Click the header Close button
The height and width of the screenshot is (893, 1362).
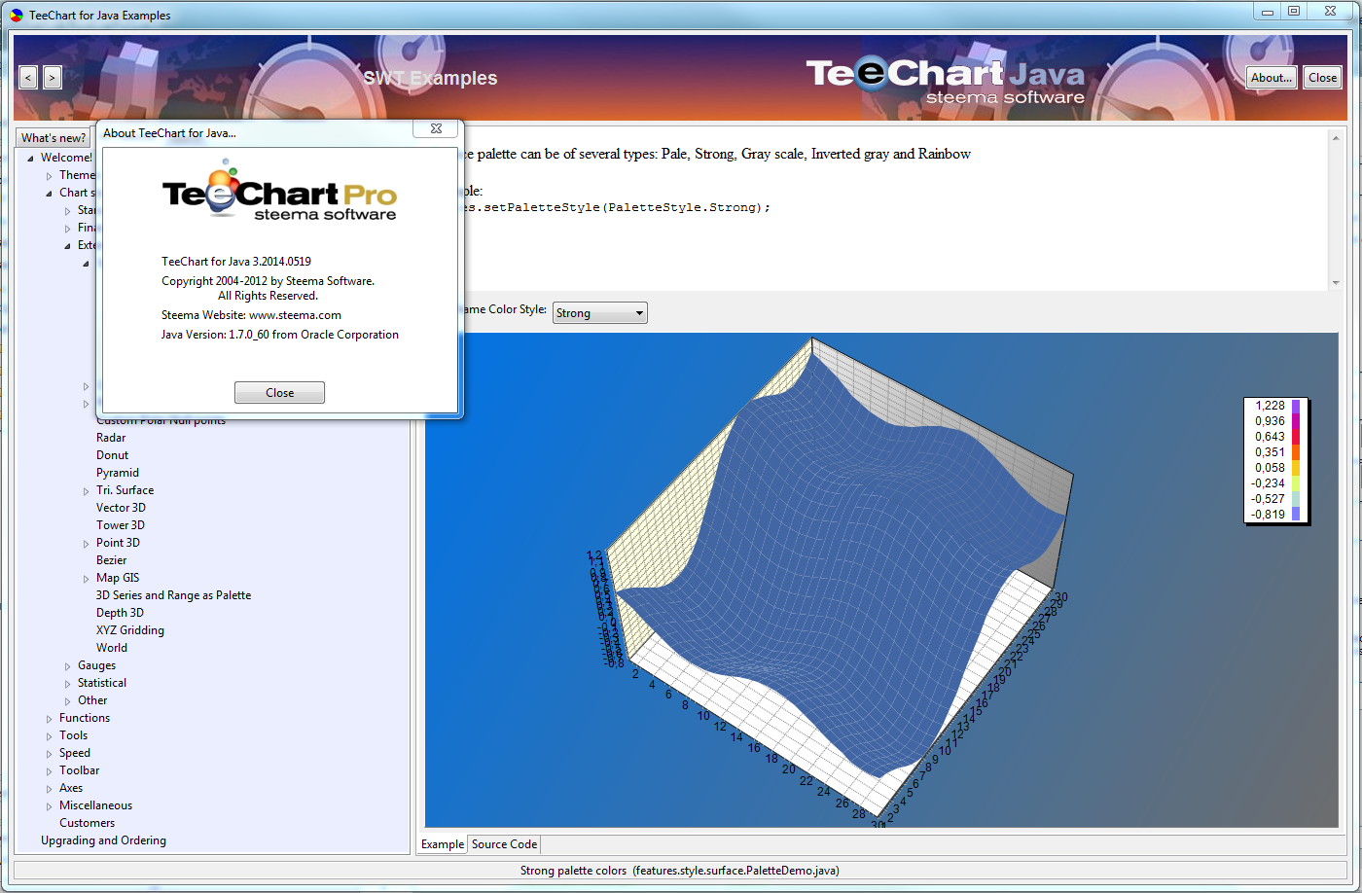1322,78
